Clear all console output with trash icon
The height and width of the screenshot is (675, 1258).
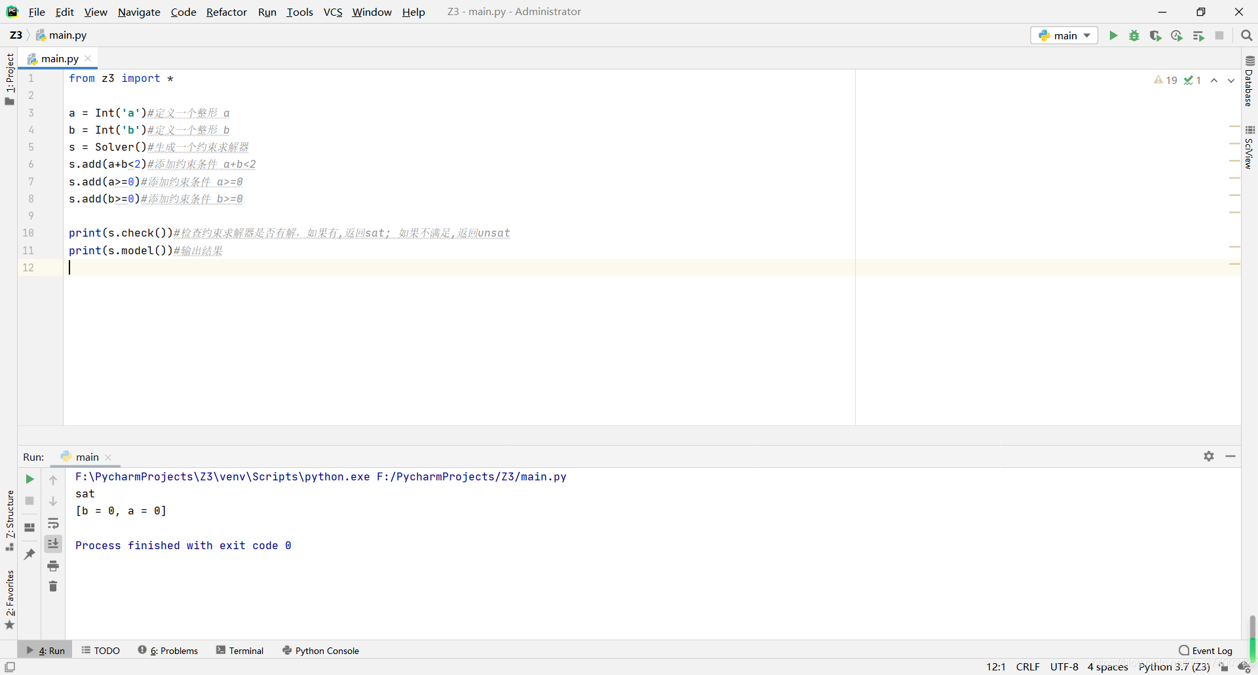53,587
